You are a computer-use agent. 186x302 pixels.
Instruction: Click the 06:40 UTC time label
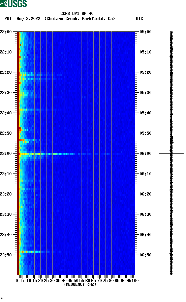coord(146,235)
